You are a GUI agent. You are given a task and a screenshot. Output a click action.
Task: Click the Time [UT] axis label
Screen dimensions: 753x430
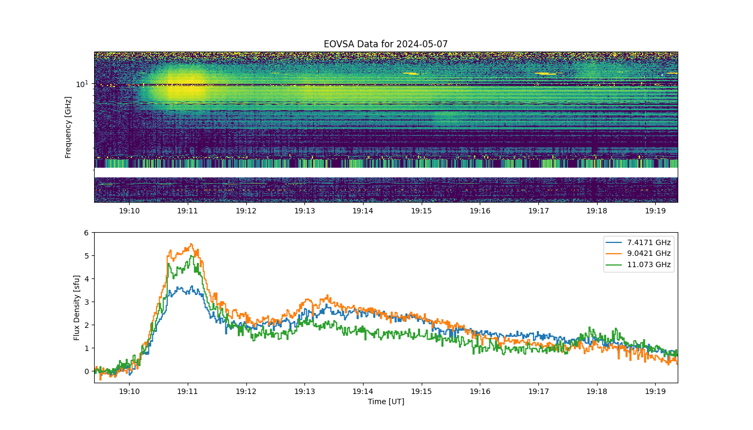click(x=386, y=402)
